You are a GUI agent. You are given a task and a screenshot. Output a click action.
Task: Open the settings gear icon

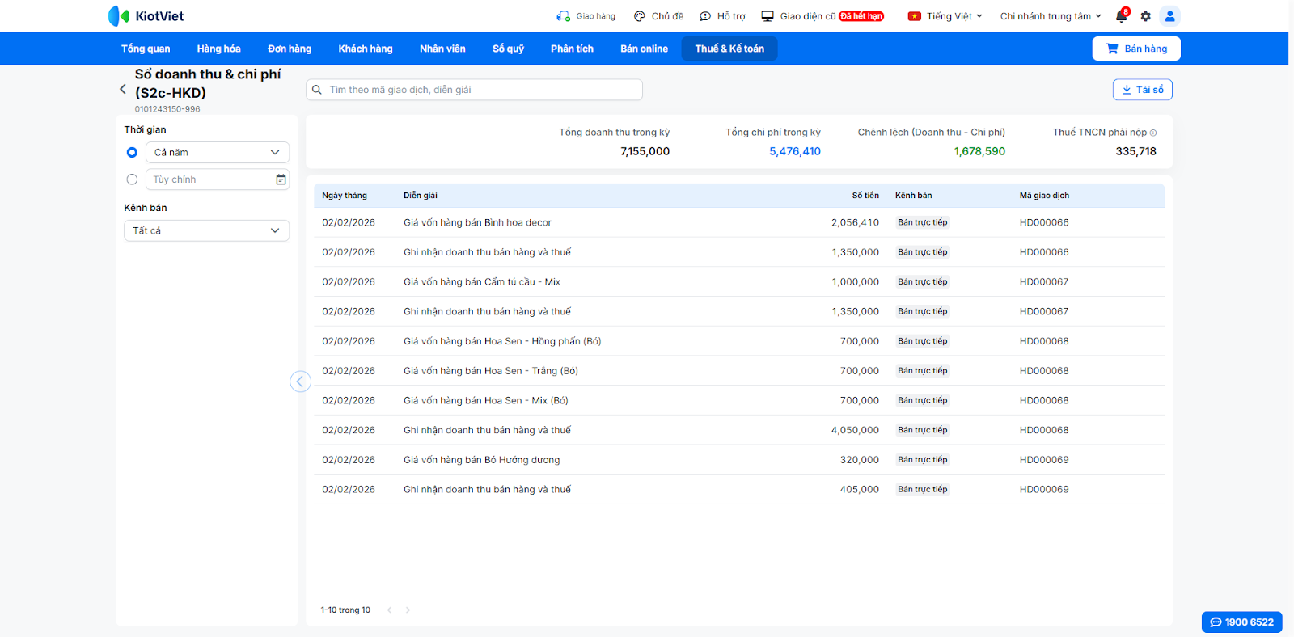(x=1145, y=16)
